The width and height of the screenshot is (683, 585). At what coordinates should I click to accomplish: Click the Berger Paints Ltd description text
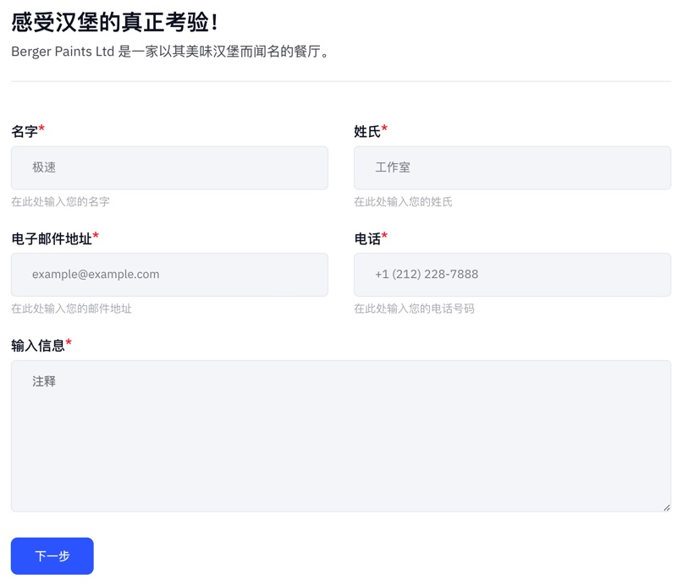click(170, 52)
